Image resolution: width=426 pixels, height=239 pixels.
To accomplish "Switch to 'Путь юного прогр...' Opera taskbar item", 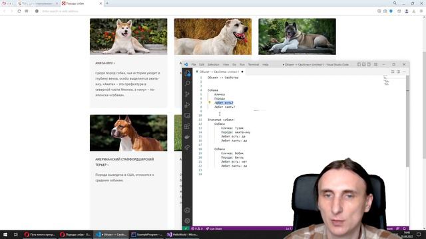I will click(x=40, y=234).
